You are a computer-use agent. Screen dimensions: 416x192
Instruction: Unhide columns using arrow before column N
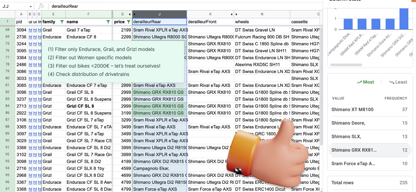click(x=236, y=14)
